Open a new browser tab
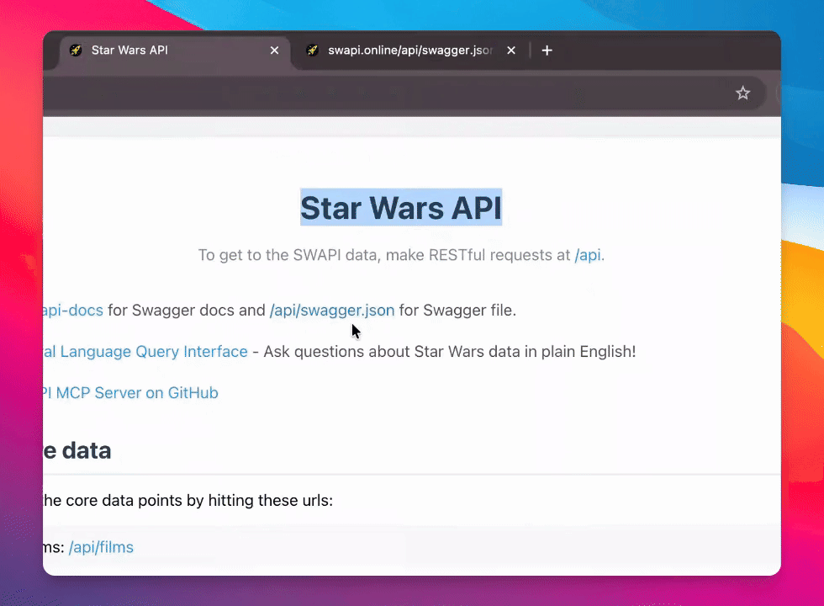 tap(547, 50)
